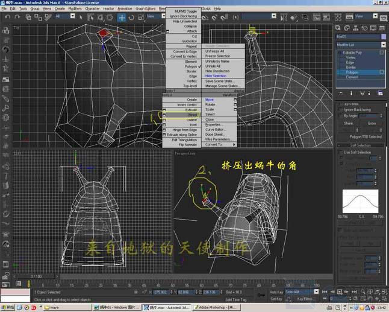The width and height of the screenshot is (389, 312).
Task: Click the Mirror tool icon
Action: pyautogui.click(x=284, y=18)
